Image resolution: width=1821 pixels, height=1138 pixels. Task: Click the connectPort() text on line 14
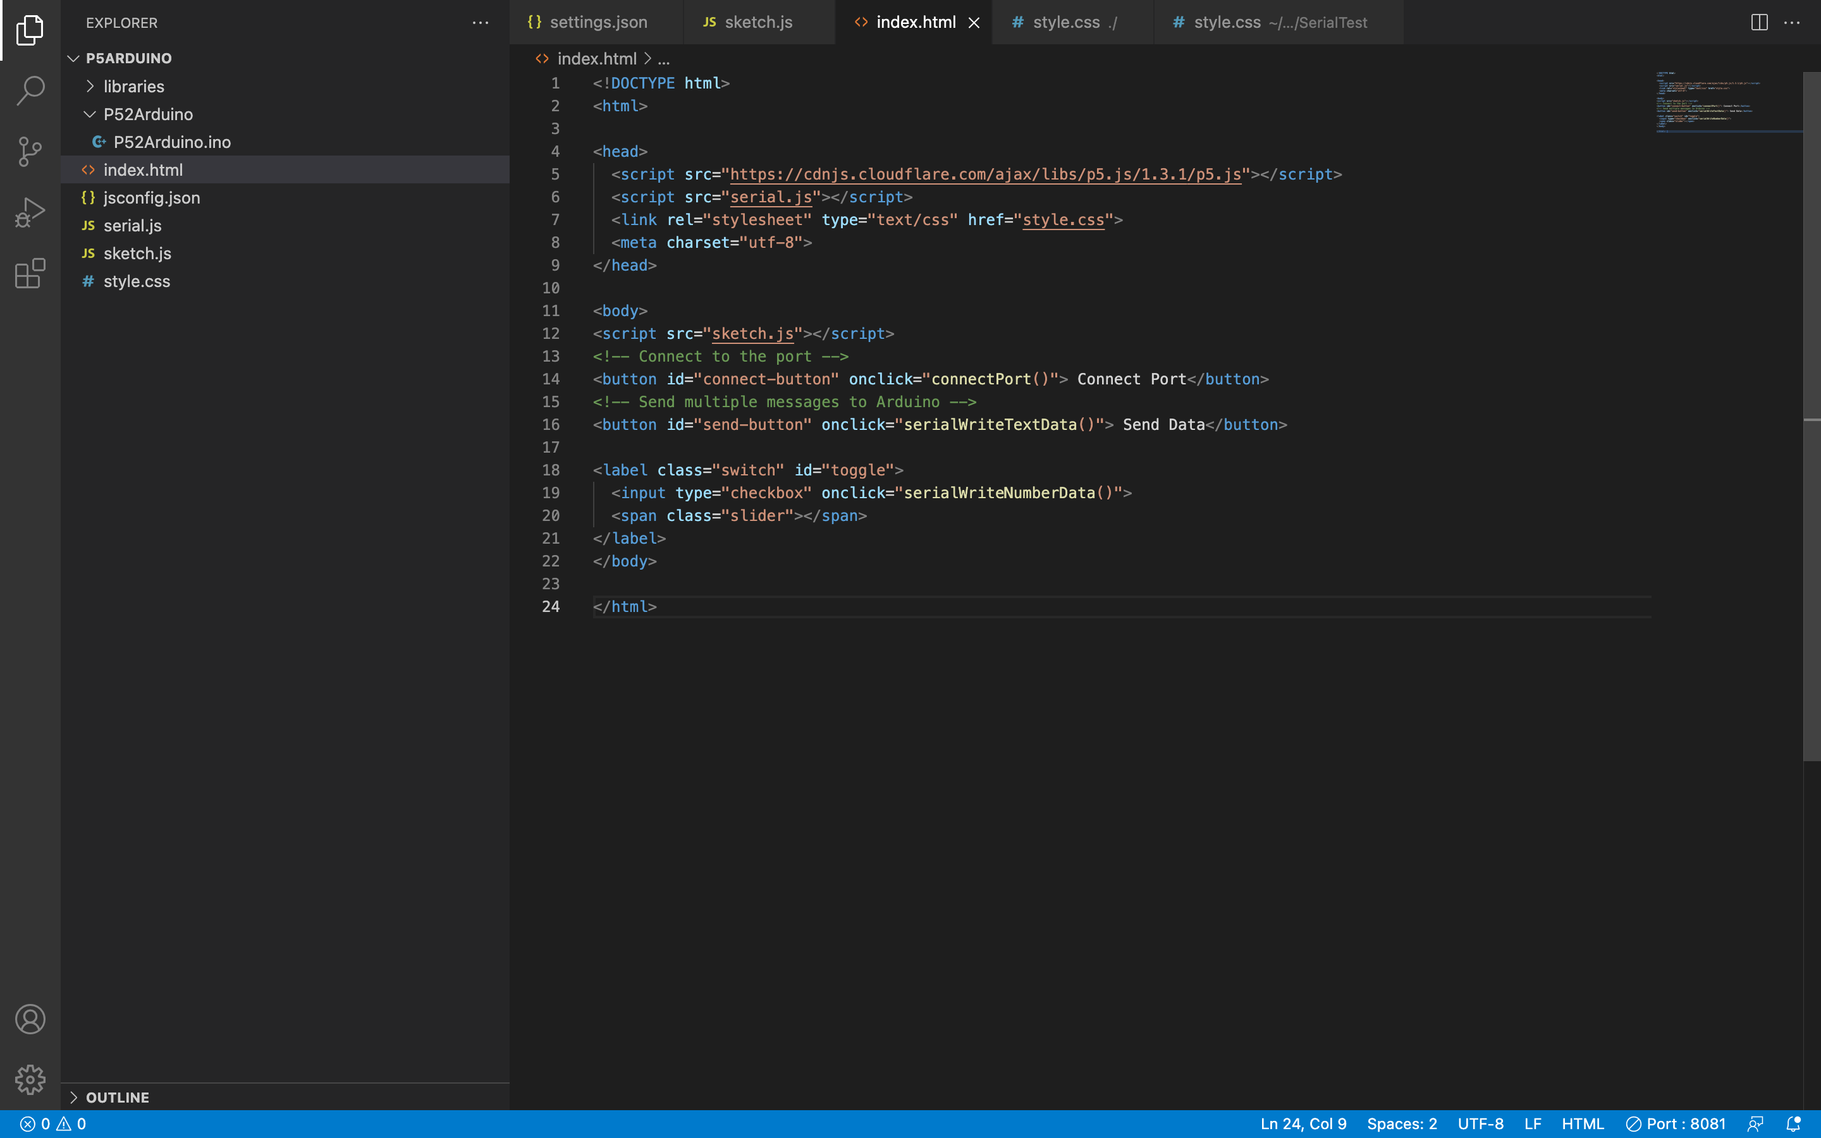(990, 379)
